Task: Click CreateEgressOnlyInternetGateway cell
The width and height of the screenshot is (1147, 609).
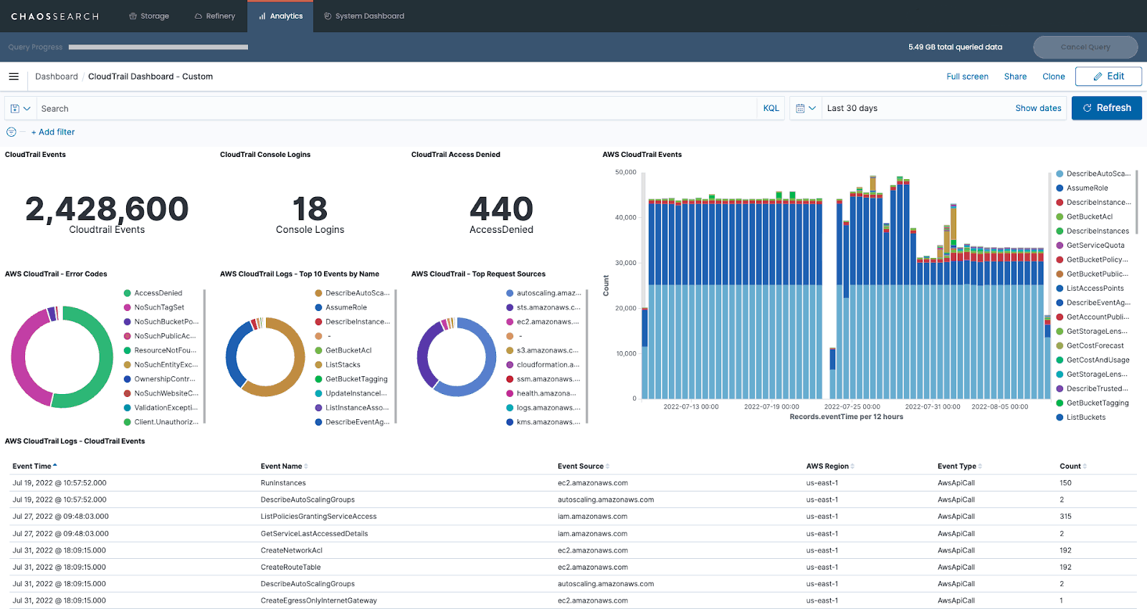Action: 318,601
